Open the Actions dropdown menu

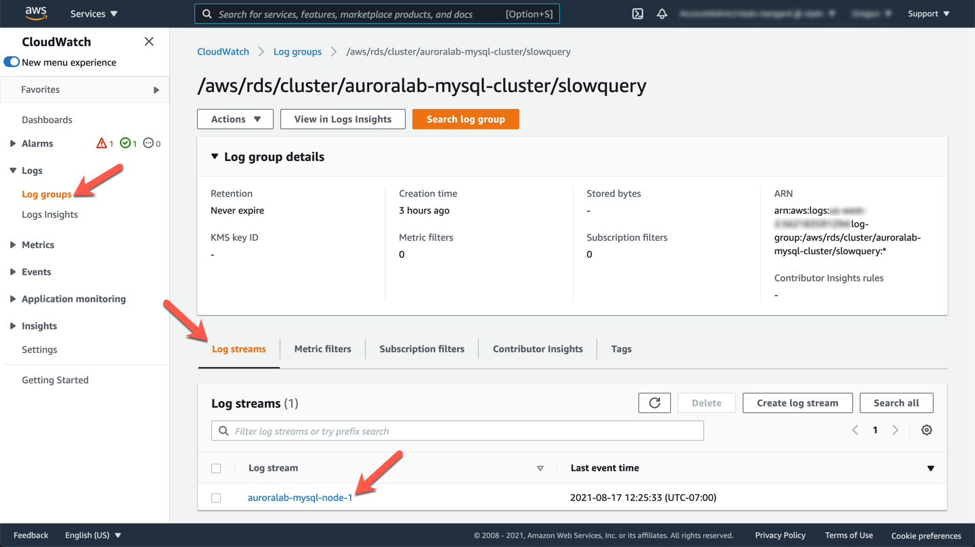tap(235, 119)
